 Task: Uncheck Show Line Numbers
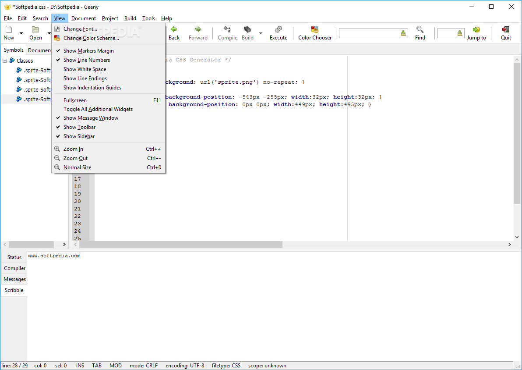pyautogui.click(x=109, y=60)
